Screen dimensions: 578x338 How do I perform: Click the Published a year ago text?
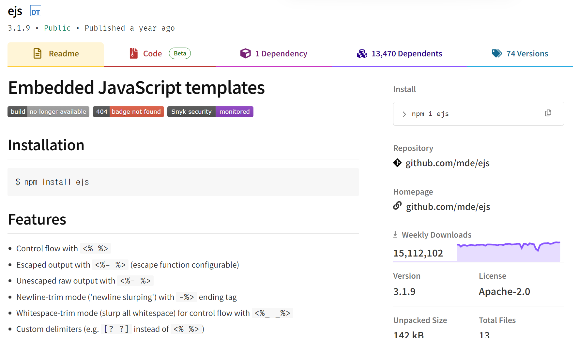click(129, 28)
